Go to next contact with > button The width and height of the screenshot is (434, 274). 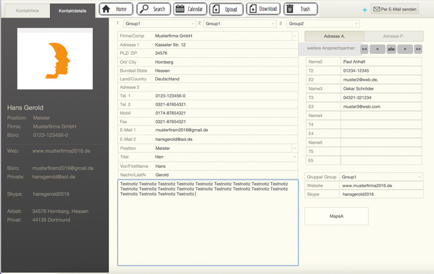point(405,49)
